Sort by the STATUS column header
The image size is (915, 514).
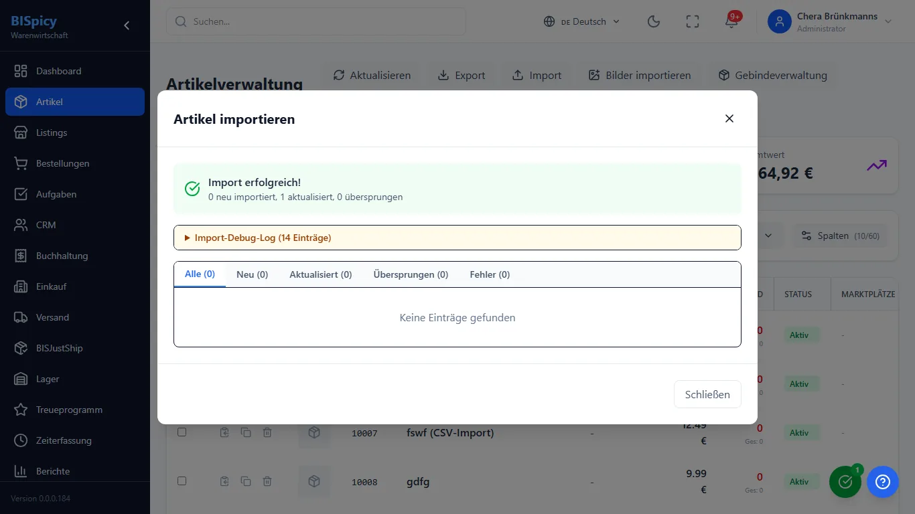point(798,294)
